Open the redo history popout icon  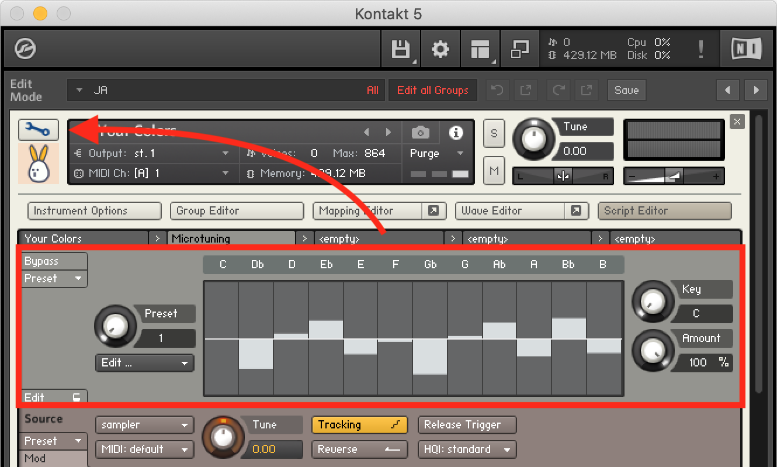[x=585, y=90]
